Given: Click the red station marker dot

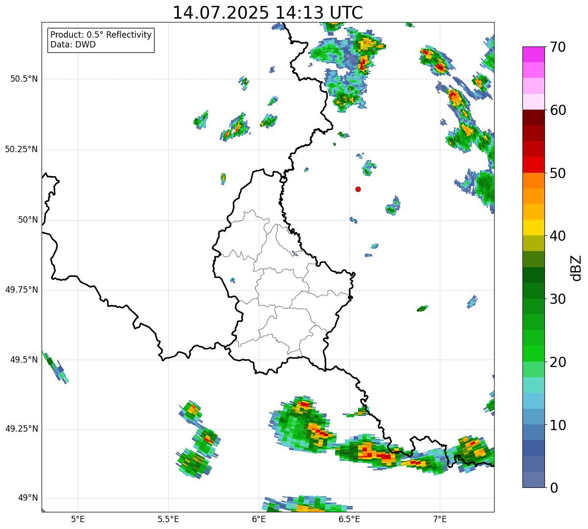Looking at the screenshot, I should [358, 189].
